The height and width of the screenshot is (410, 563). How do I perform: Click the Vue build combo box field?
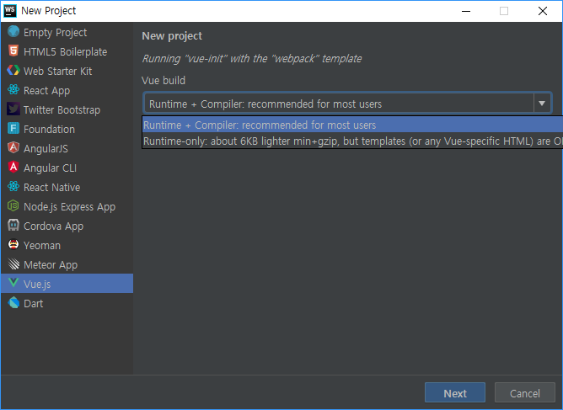pos(347,104)
